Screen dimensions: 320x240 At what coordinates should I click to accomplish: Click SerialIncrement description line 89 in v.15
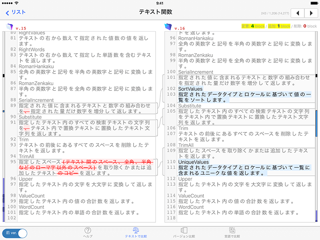tap(85, 108)
